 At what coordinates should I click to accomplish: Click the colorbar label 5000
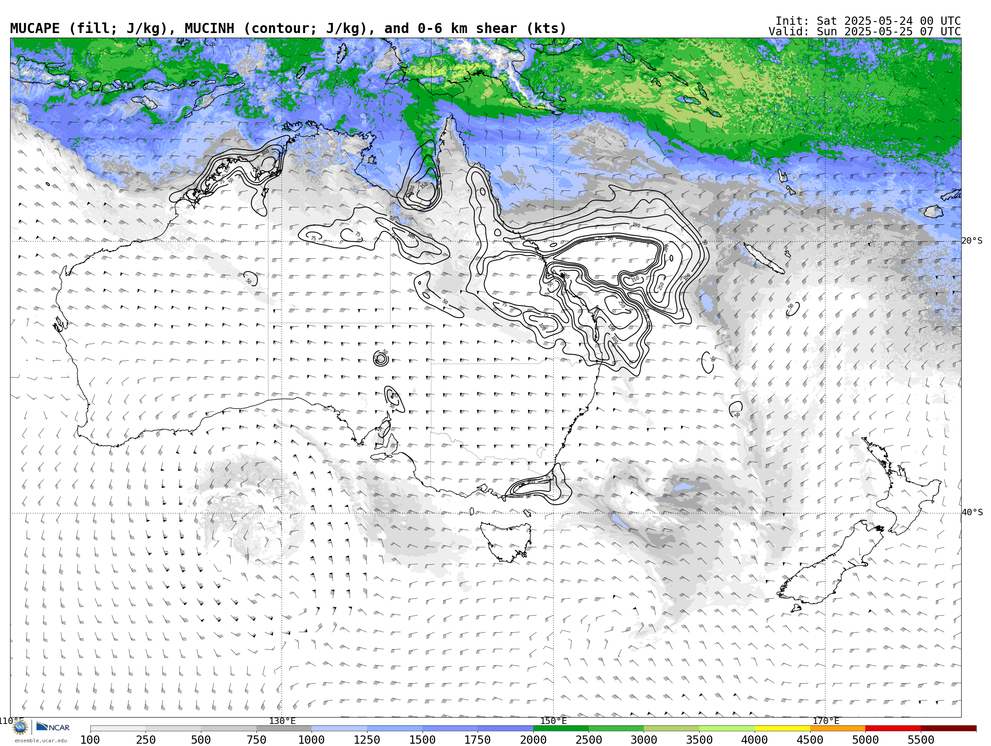tap(865, 740)
